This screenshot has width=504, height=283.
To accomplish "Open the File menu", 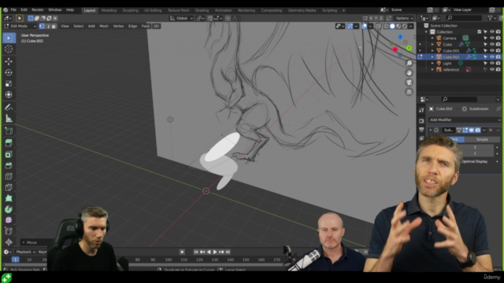I will [13, 10].
